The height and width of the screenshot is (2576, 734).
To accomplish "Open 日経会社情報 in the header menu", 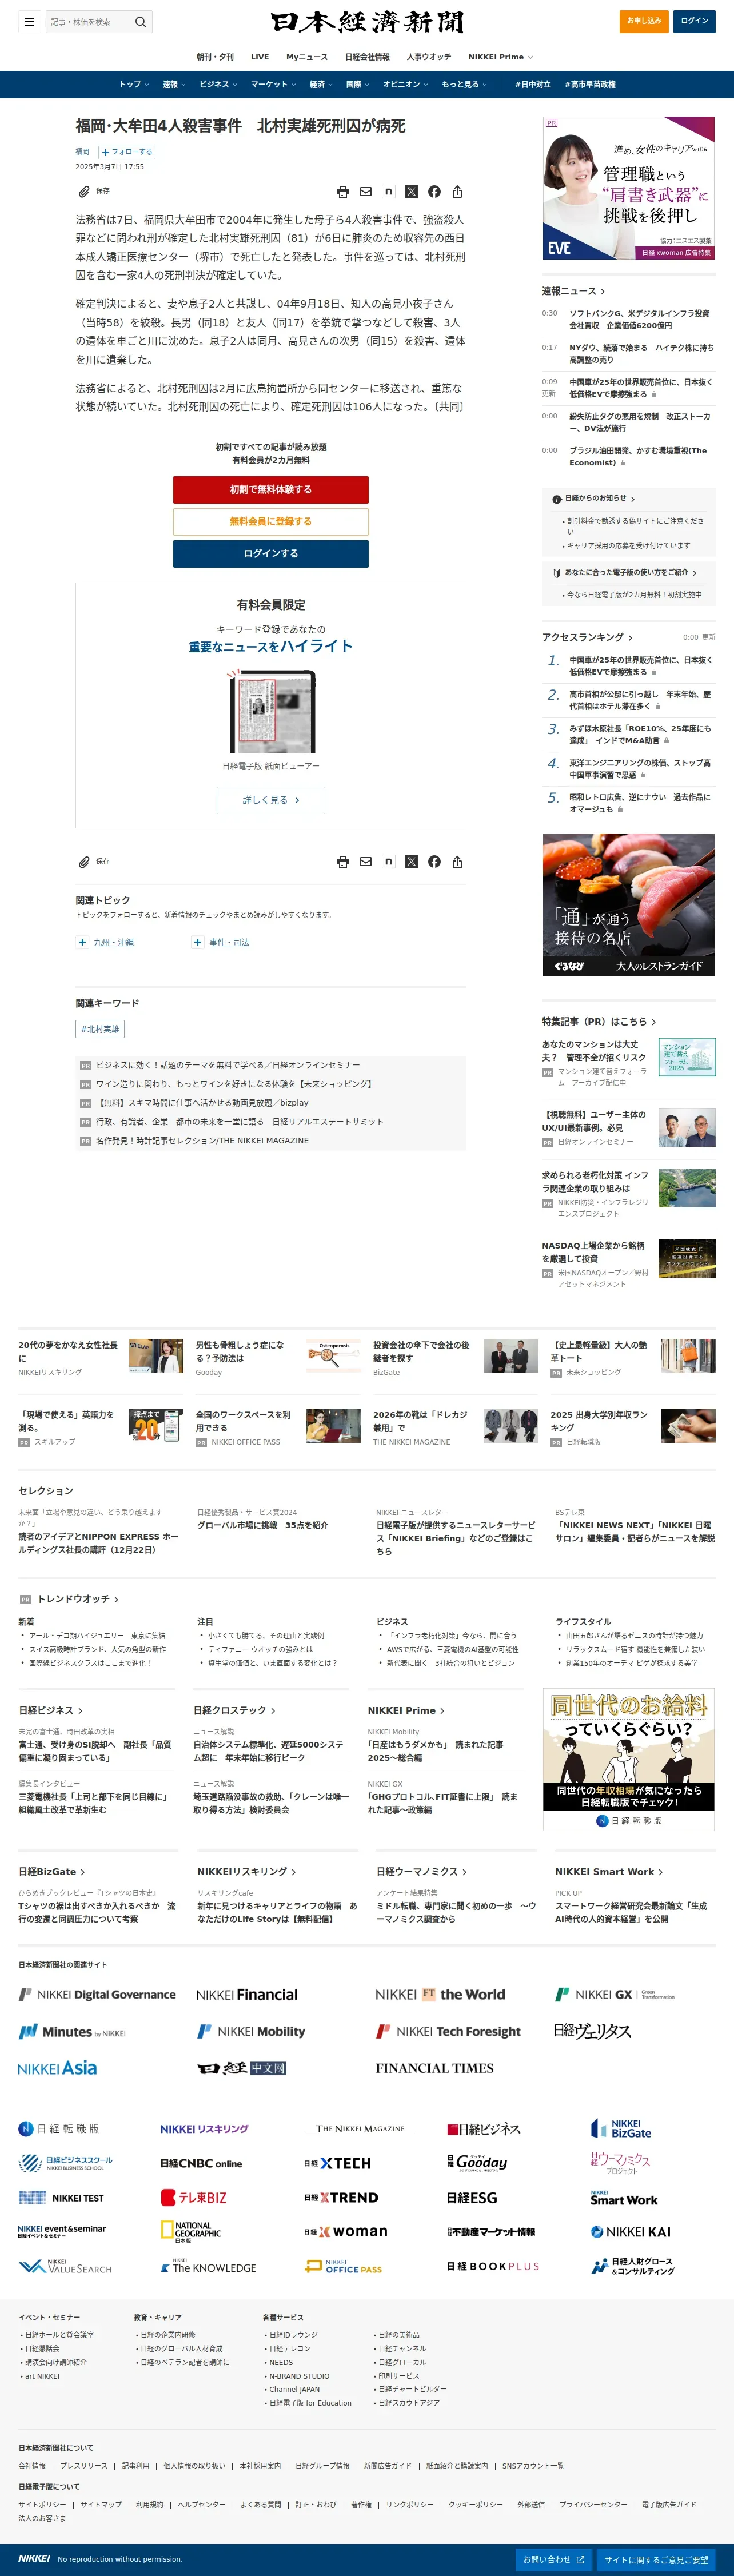I will click(x=367, y=57).
